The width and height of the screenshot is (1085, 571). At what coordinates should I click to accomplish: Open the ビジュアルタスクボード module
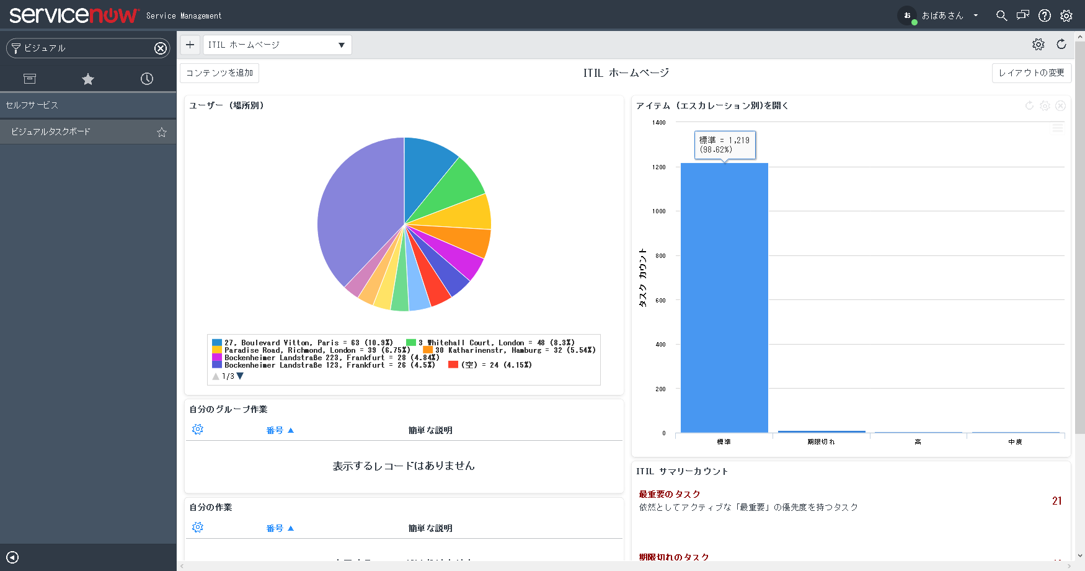50,131
